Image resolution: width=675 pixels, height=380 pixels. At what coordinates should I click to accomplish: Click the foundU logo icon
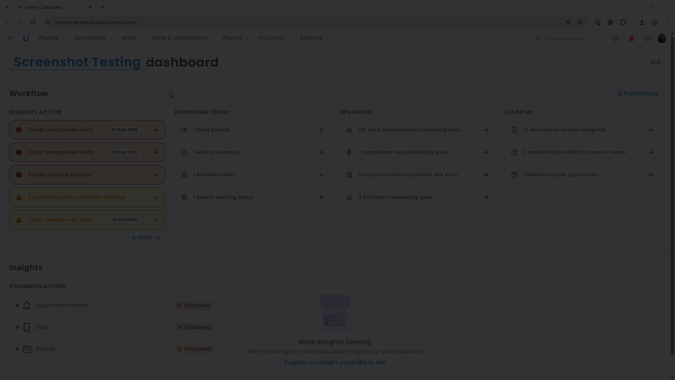click(26, 38)
